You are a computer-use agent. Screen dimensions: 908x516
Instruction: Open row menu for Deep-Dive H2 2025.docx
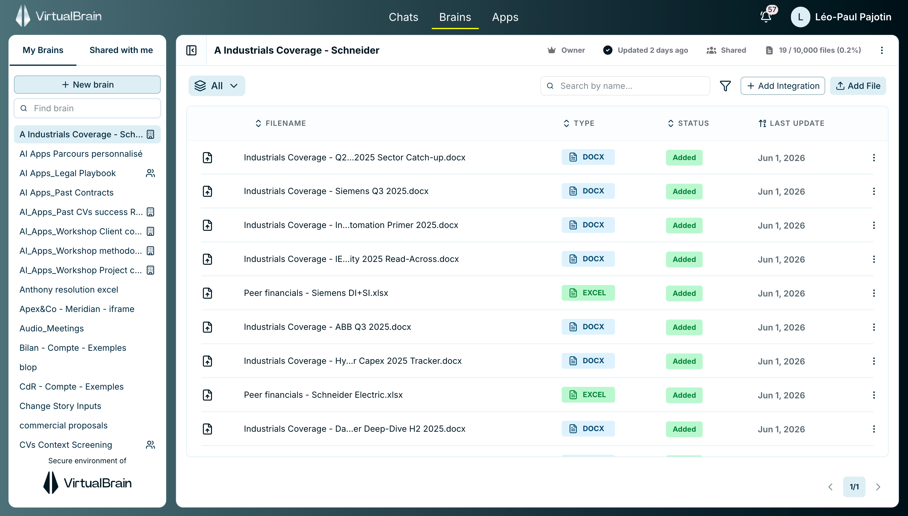coord(874,429)
